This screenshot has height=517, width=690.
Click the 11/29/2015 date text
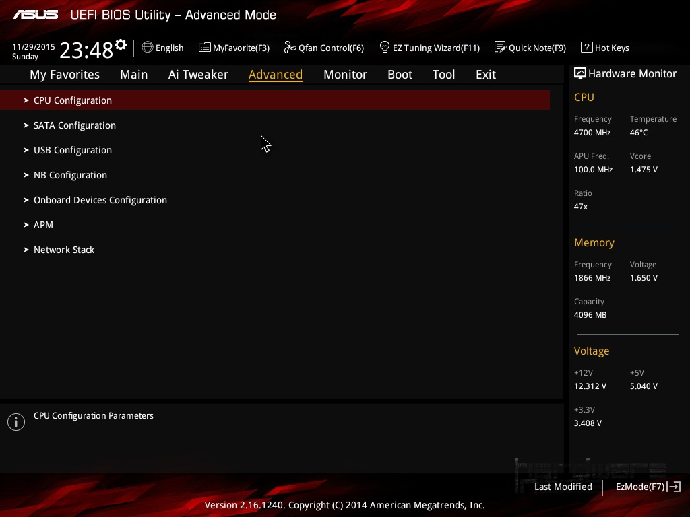[34, 46]
